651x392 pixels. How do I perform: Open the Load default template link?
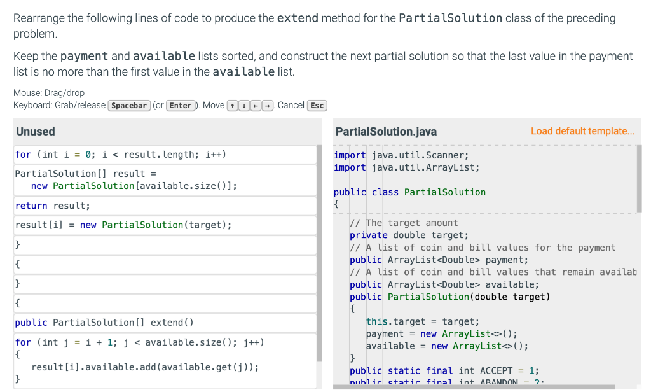pyautogui.click(x=582, y=130)
